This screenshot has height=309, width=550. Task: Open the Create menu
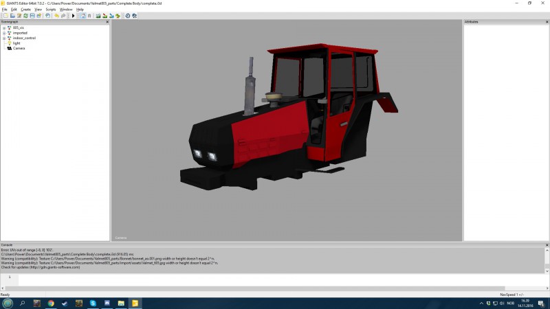(x=25, y=9)
